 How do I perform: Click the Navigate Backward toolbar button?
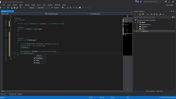point(1,8)
